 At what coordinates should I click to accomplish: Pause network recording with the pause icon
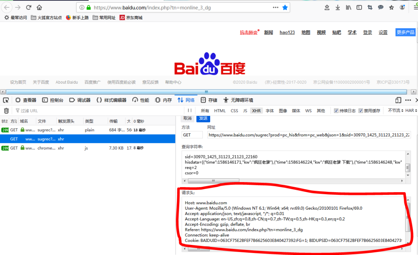[x=190, y=110]
